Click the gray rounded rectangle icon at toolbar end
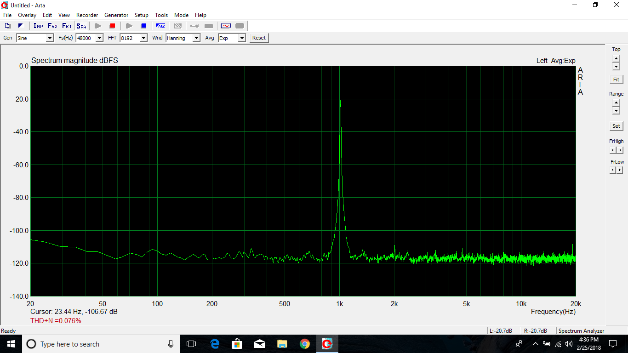The image size is (628, 353). pyautogui.click(x=240, y=26)
